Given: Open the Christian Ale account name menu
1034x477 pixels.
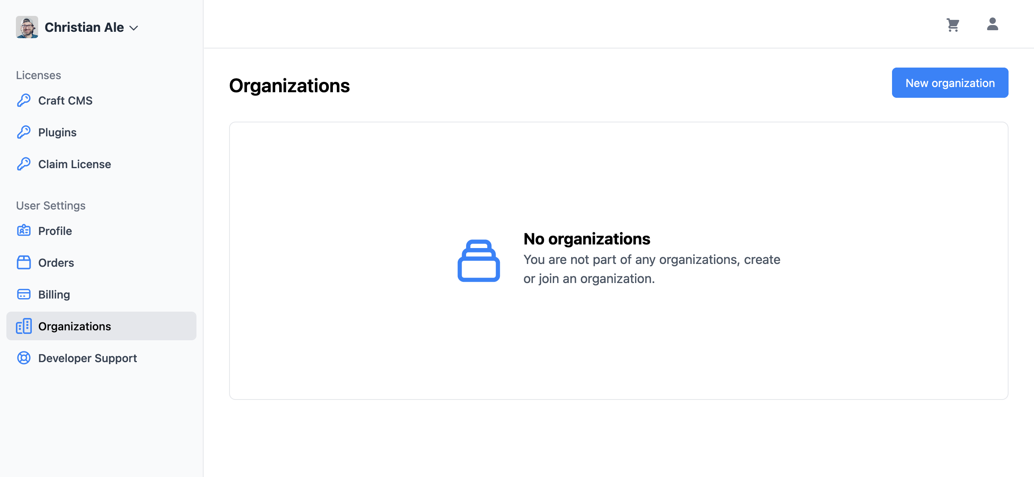Looking at the screenshot, I should coord(84,27).
